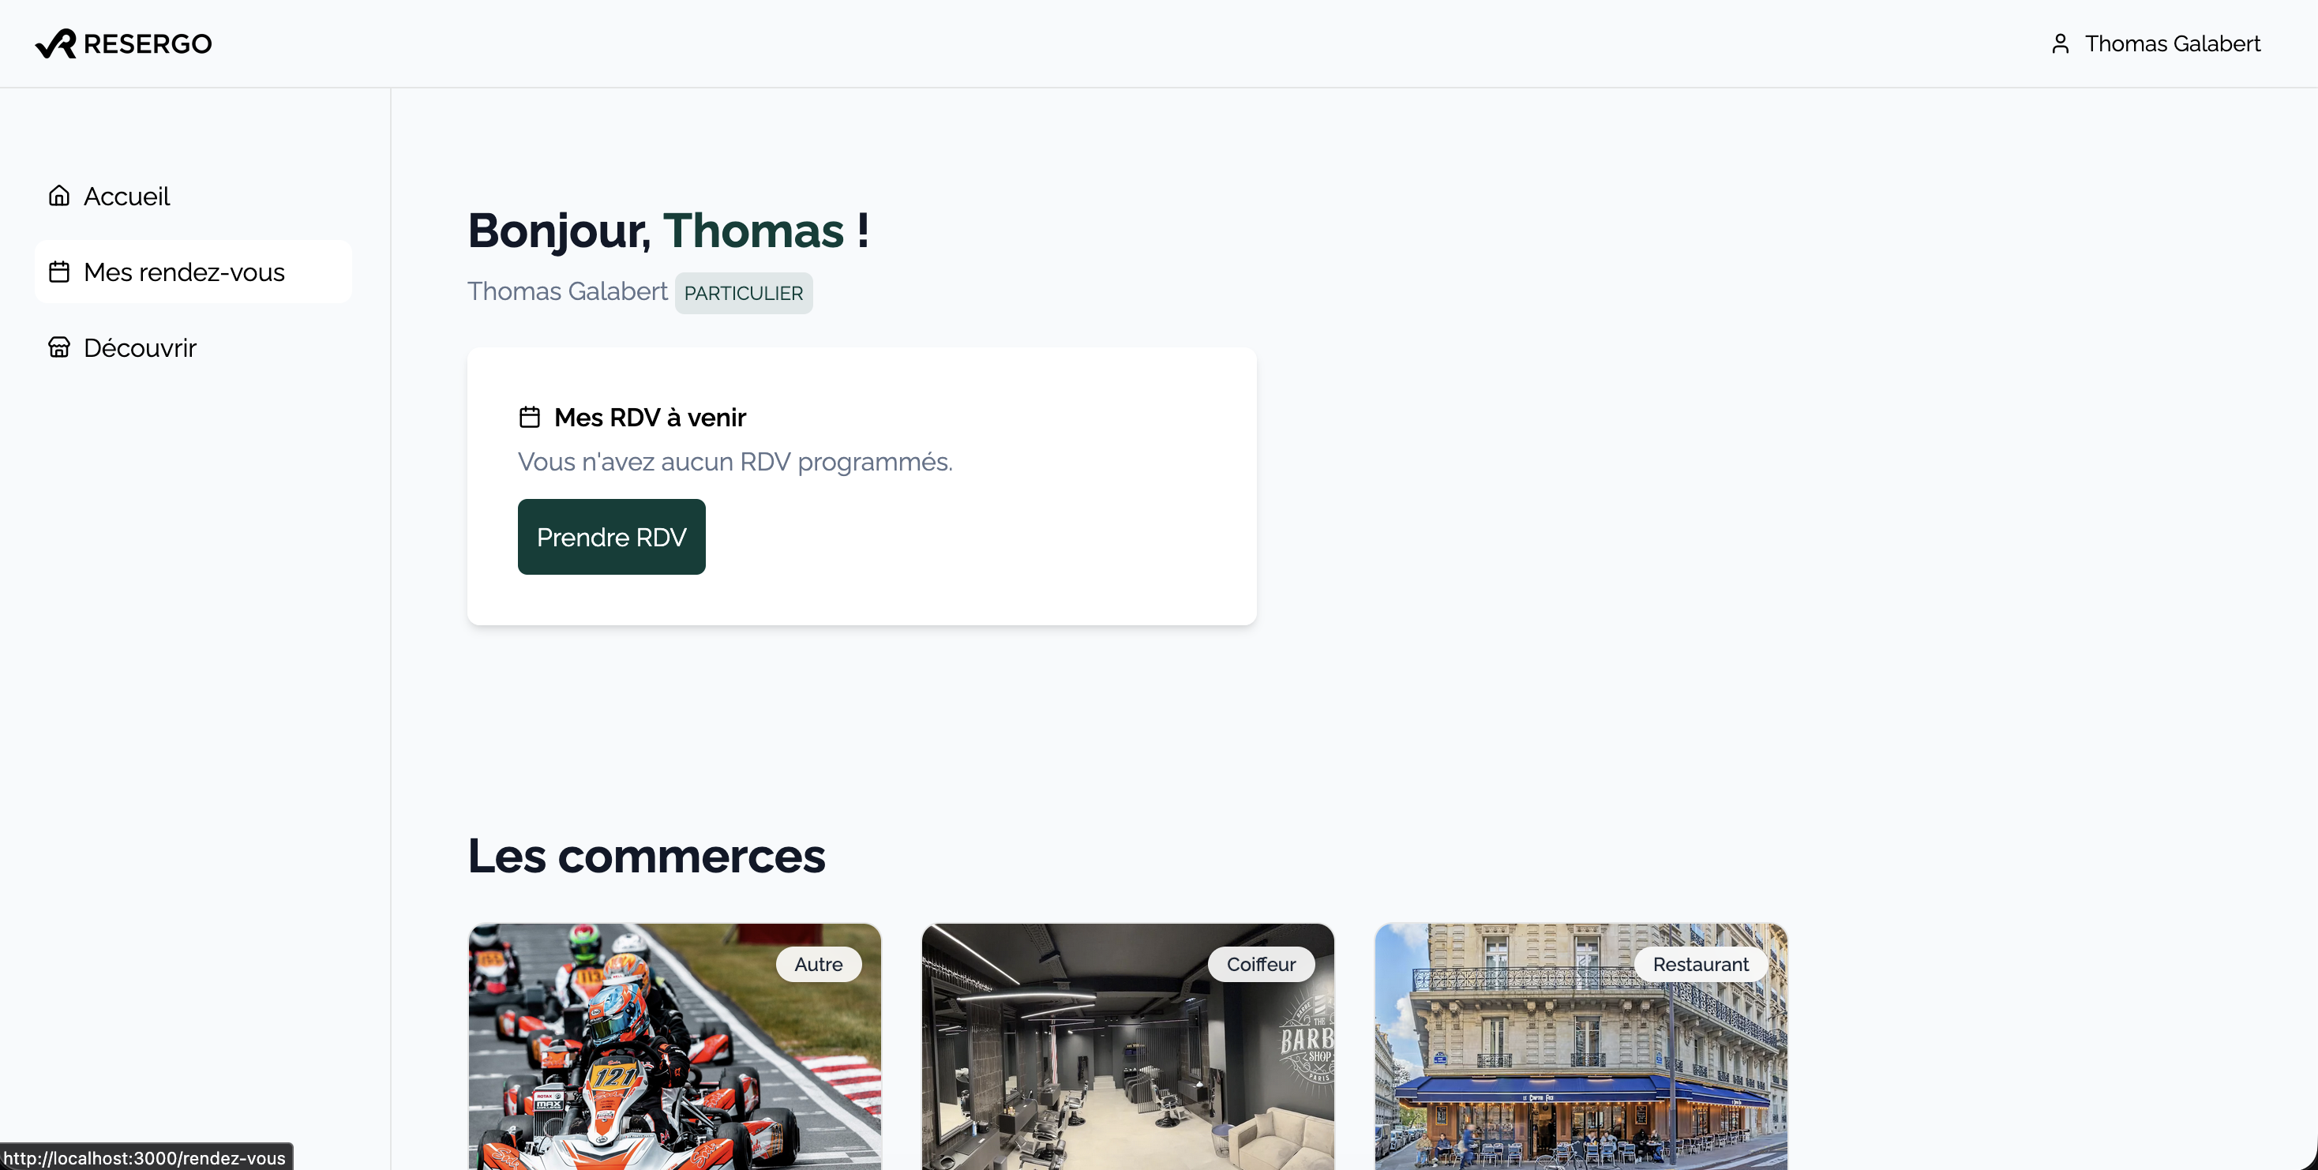
Task: Click the Resergo checkmark logo icon
Action: click(x=56, y=43)
